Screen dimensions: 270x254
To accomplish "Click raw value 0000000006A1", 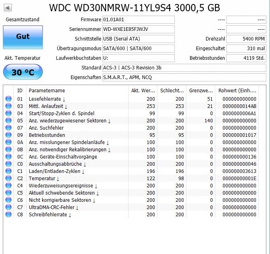I will coord(239,113).
